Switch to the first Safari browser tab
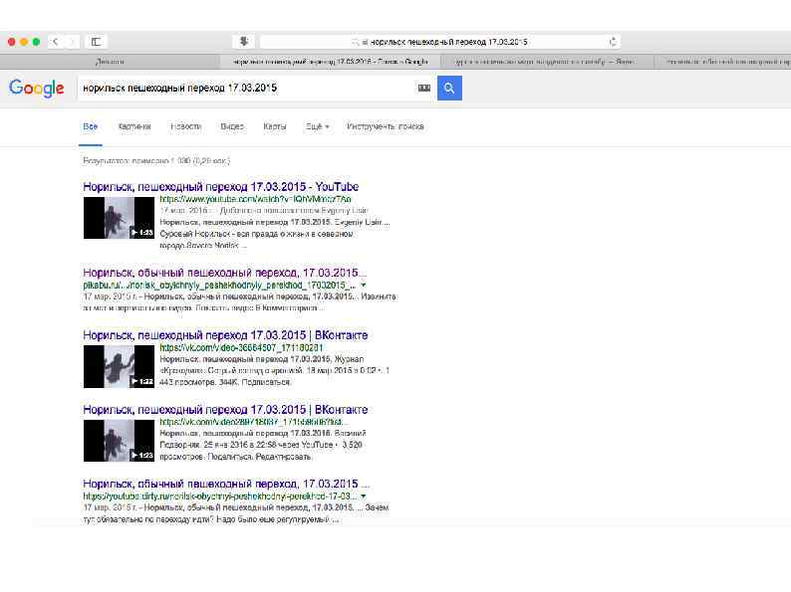Viewport: 791px width, 592px height. pos(110,62)
